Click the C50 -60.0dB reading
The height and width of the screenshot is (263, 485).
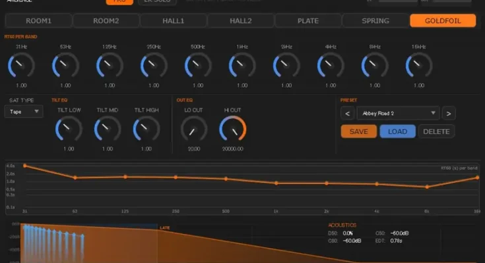point(392,233)
